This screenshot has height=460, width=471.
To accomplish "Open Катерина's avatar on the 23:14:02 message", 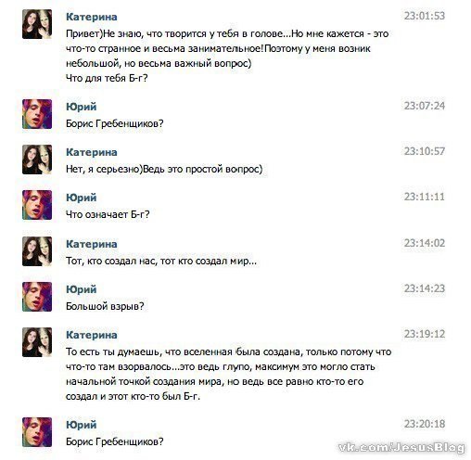I will coord(37,251).
